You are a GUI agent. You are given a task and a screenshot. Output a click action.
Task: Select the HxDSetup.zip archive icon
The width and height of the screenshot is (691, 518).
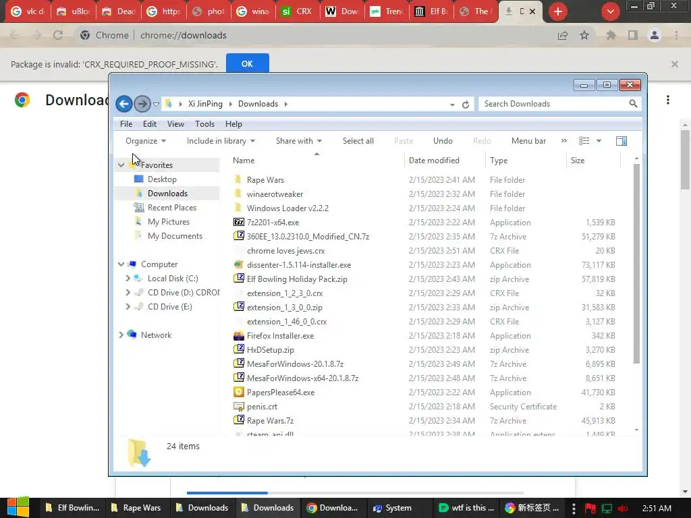click(238, 349)
